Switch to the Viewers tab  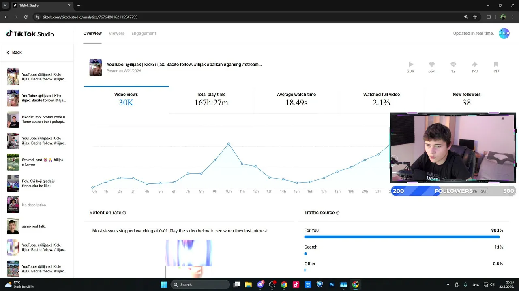(x=116, y=34)
